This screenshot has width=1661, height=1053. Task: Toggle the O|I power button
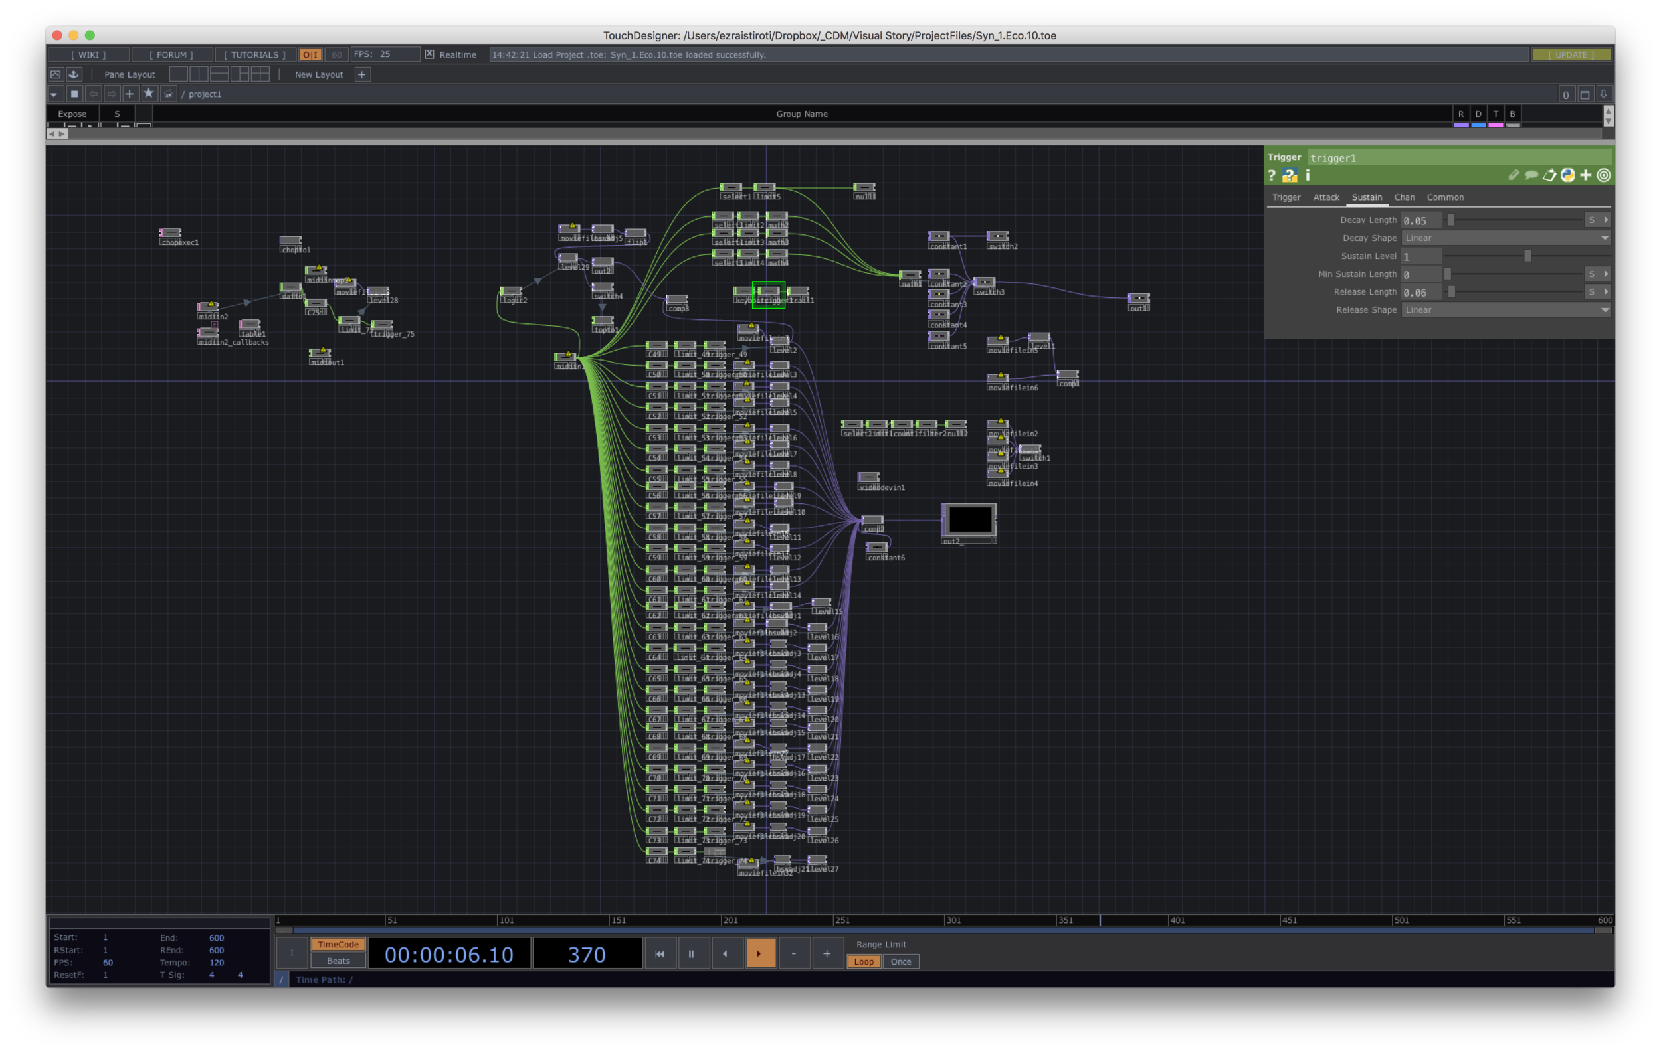(x=310, y=54)
